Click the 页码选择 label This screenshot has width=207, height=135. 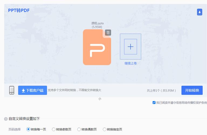click(x=15, y=129)
